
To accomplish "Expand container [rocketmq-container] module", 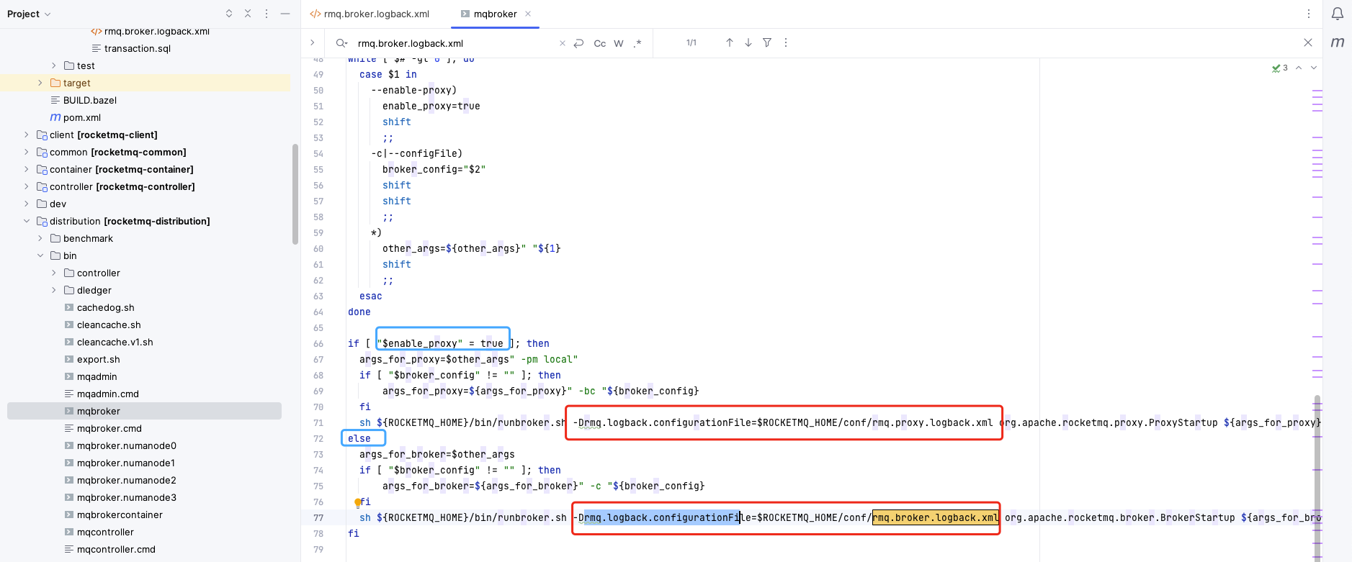I will 27,169.
